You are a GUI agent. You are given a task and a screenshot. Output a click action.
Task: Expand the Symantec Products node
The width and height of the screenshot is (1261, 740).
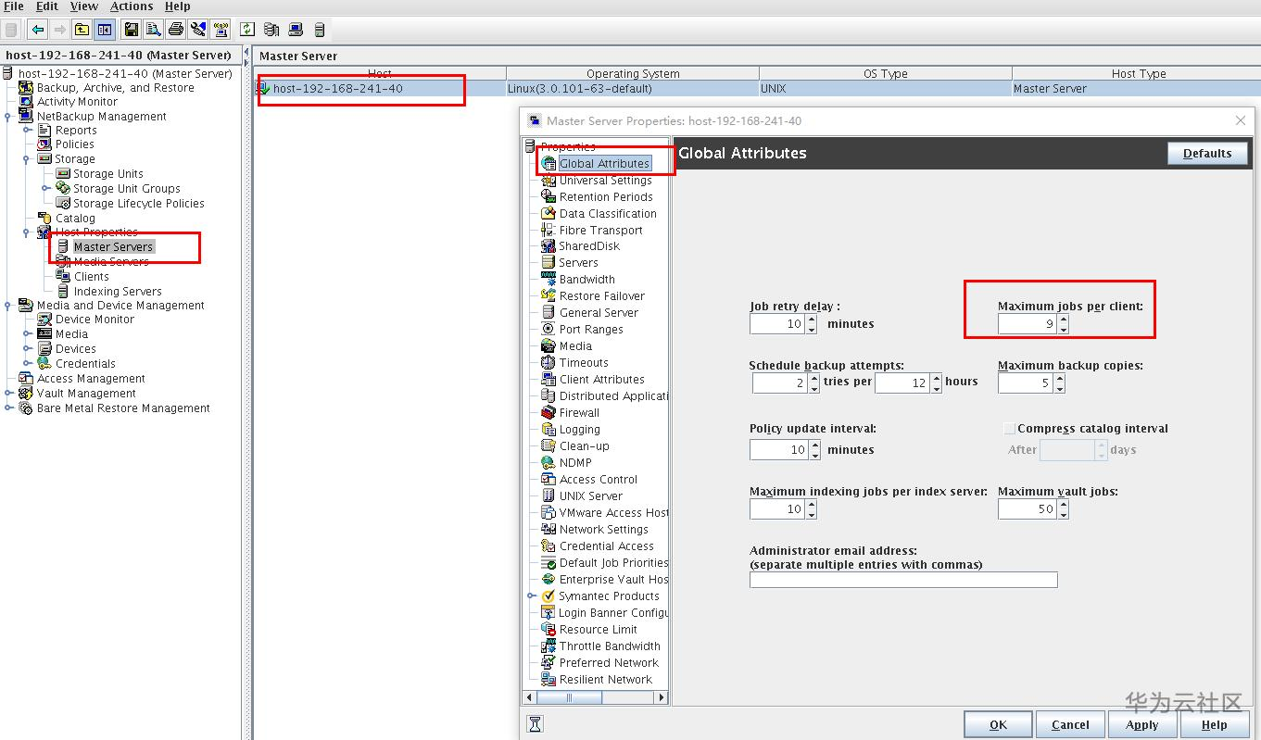tap(532, 596)
